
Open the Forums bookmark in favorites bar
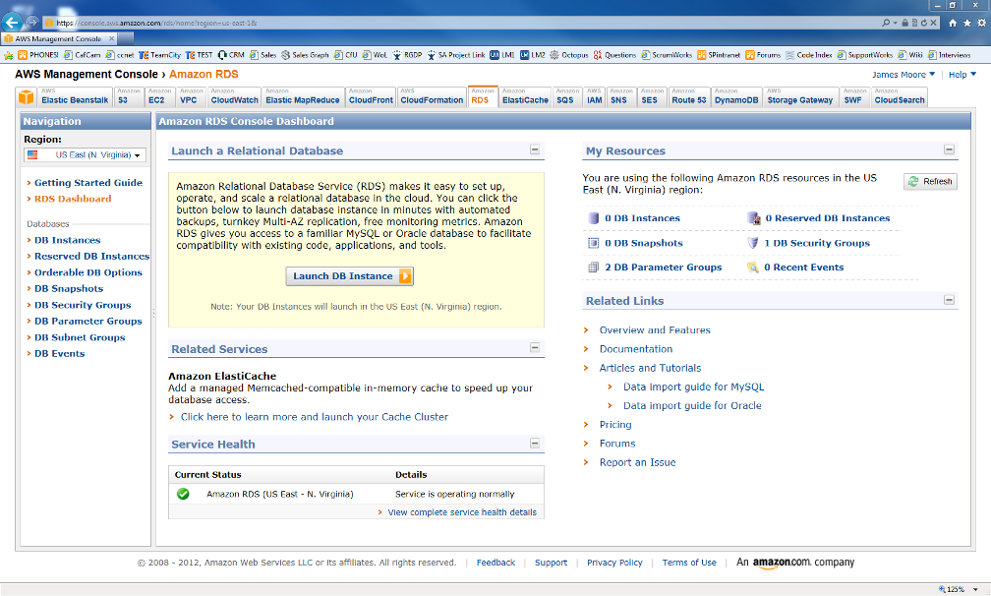(763, 55)
